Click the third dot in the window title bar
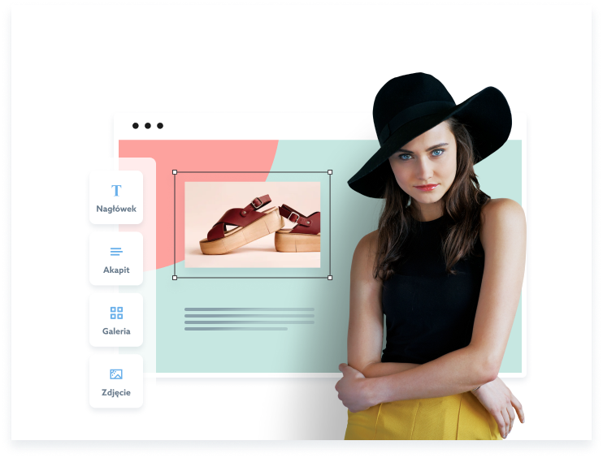Image resolution: width=603 pixels, height=458 pixels. (x=160, y=126)
